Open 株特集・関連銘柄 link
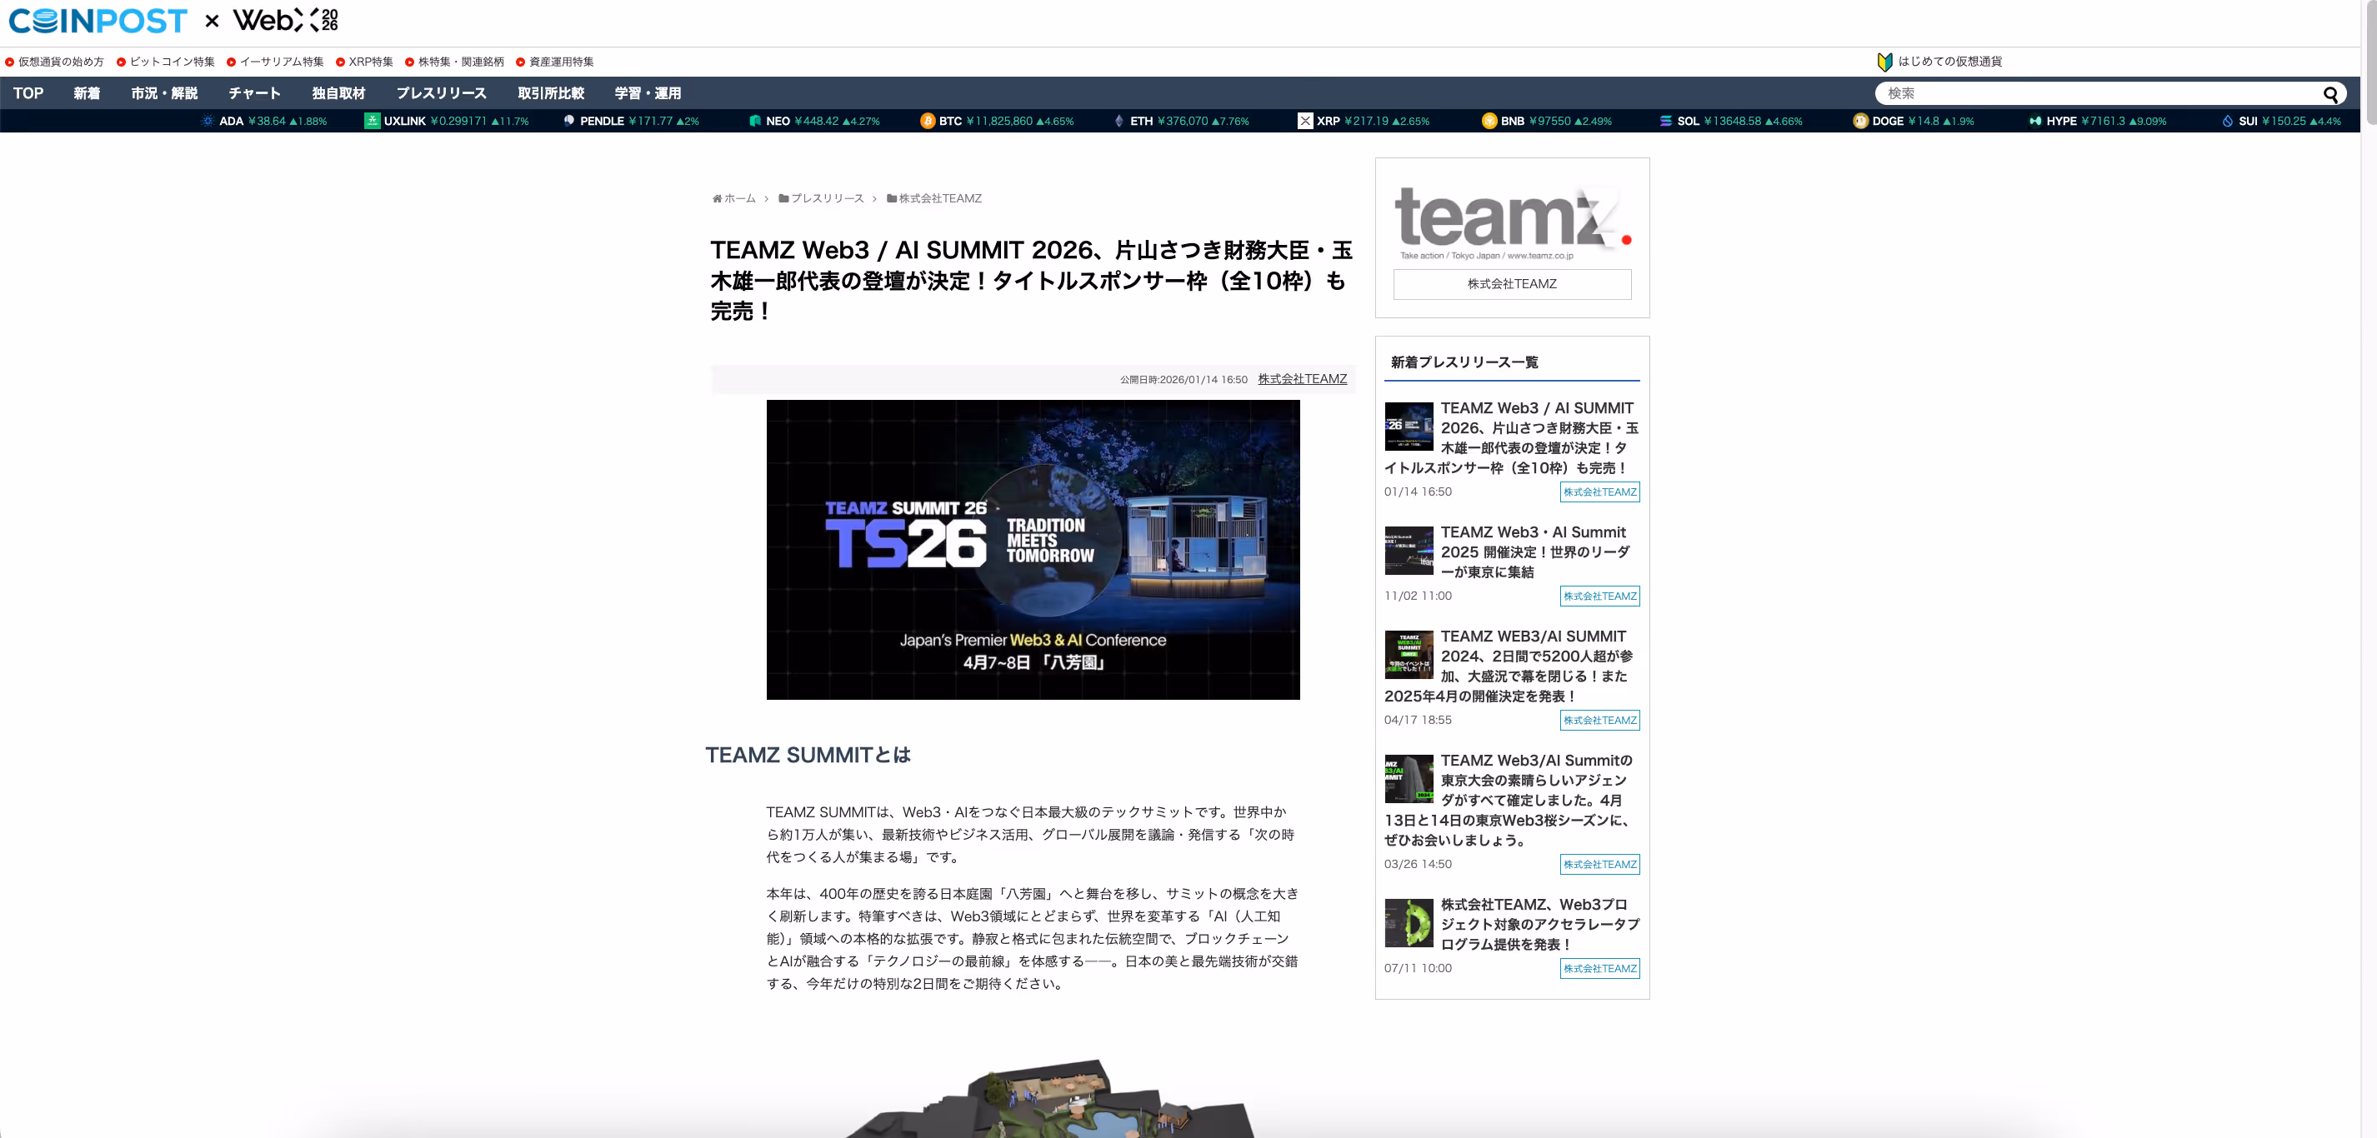Viewport: 2377px width, 1138px height. point(462,62)
